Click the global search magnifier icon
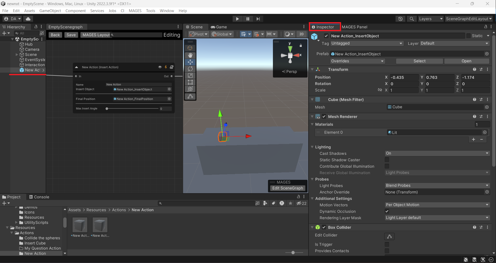The height and width of the screenshot is (263, 496). [x=412, y=19]
